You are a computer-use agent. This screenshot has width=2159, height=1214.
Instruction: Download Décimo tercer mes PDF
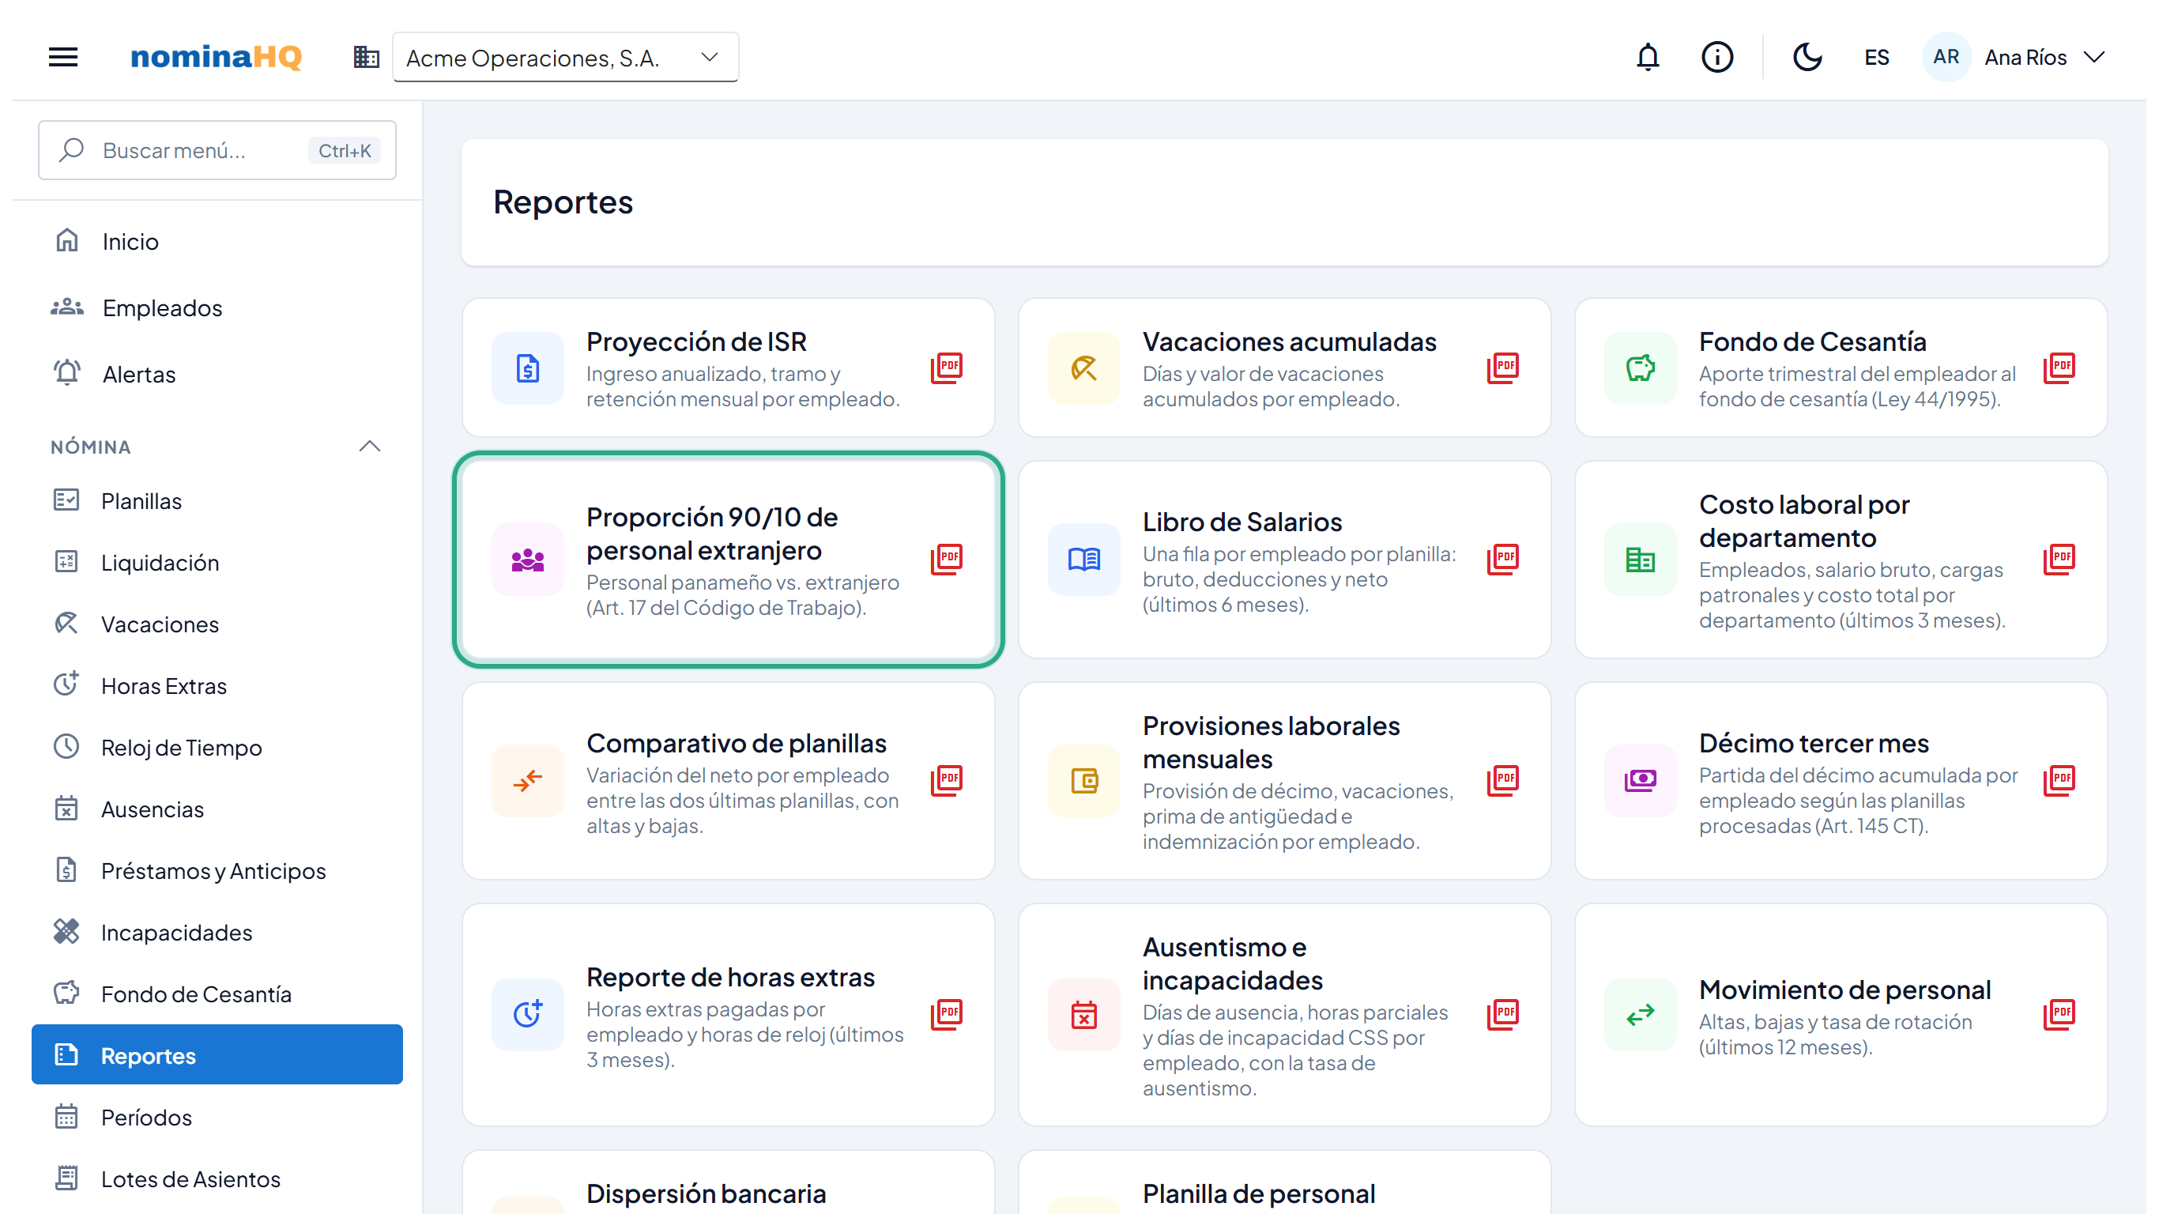tap(2059, 780)
